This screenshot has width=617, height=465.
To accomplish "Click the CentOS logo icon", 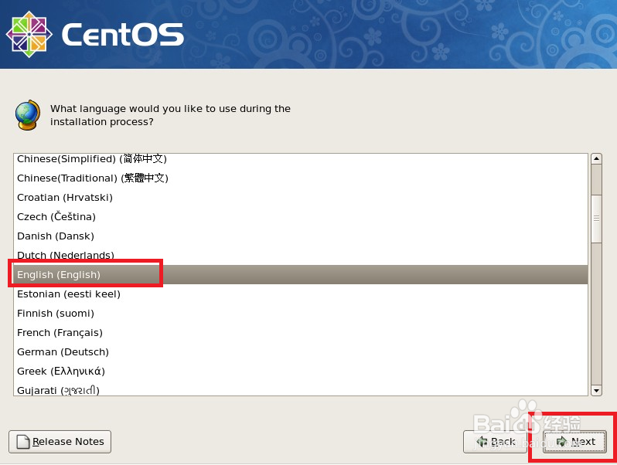I will point(29,34).
